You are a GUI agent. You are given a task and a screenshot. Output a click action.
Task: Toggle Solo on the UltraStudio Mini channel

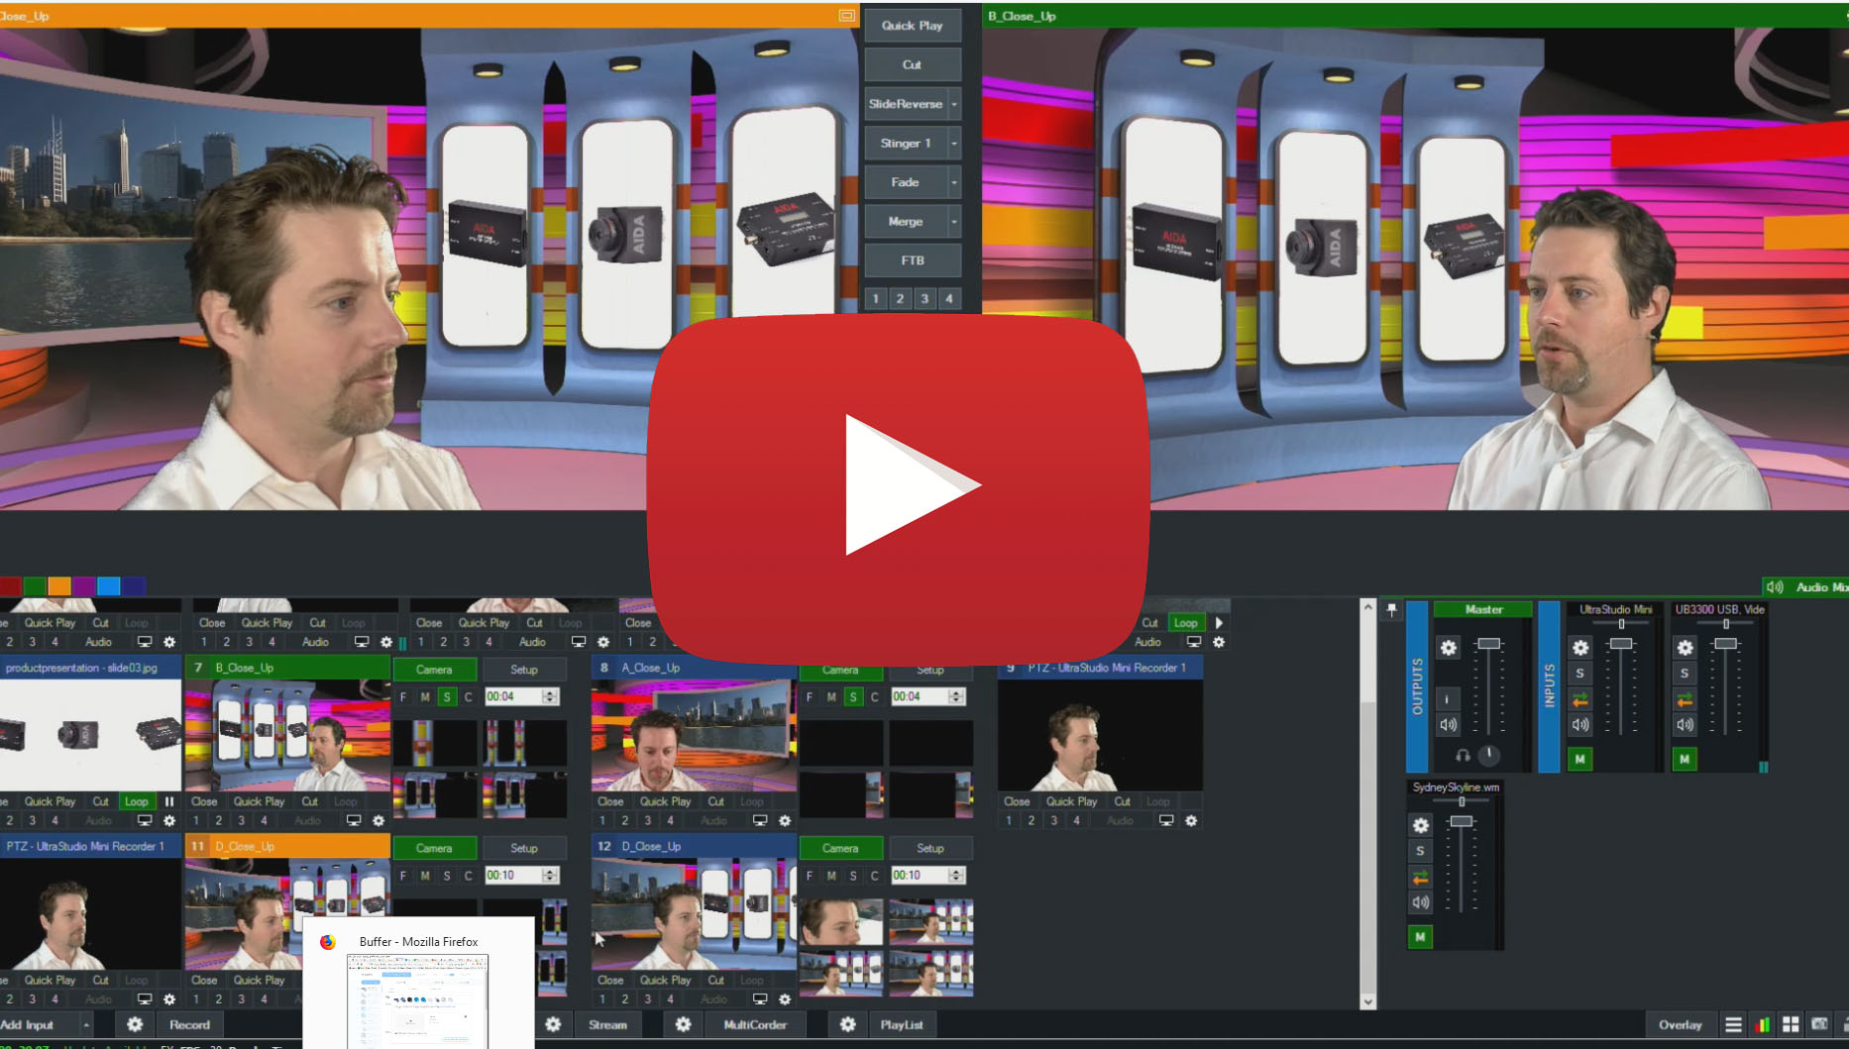(x=1579, y=674)
